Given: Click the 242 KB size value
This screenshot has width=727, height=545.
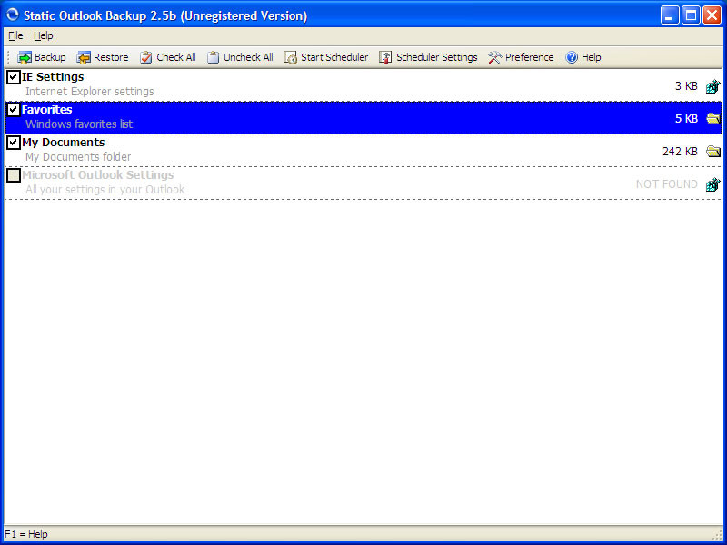Looking at the screenshot, I should click(x=680, y=152).
